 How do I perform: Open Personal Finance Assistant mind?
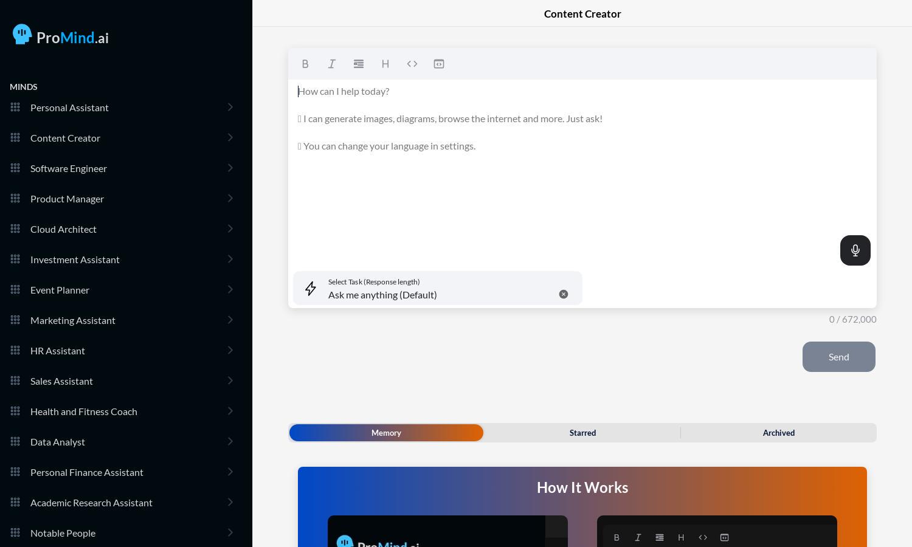[x=87, y=472]
